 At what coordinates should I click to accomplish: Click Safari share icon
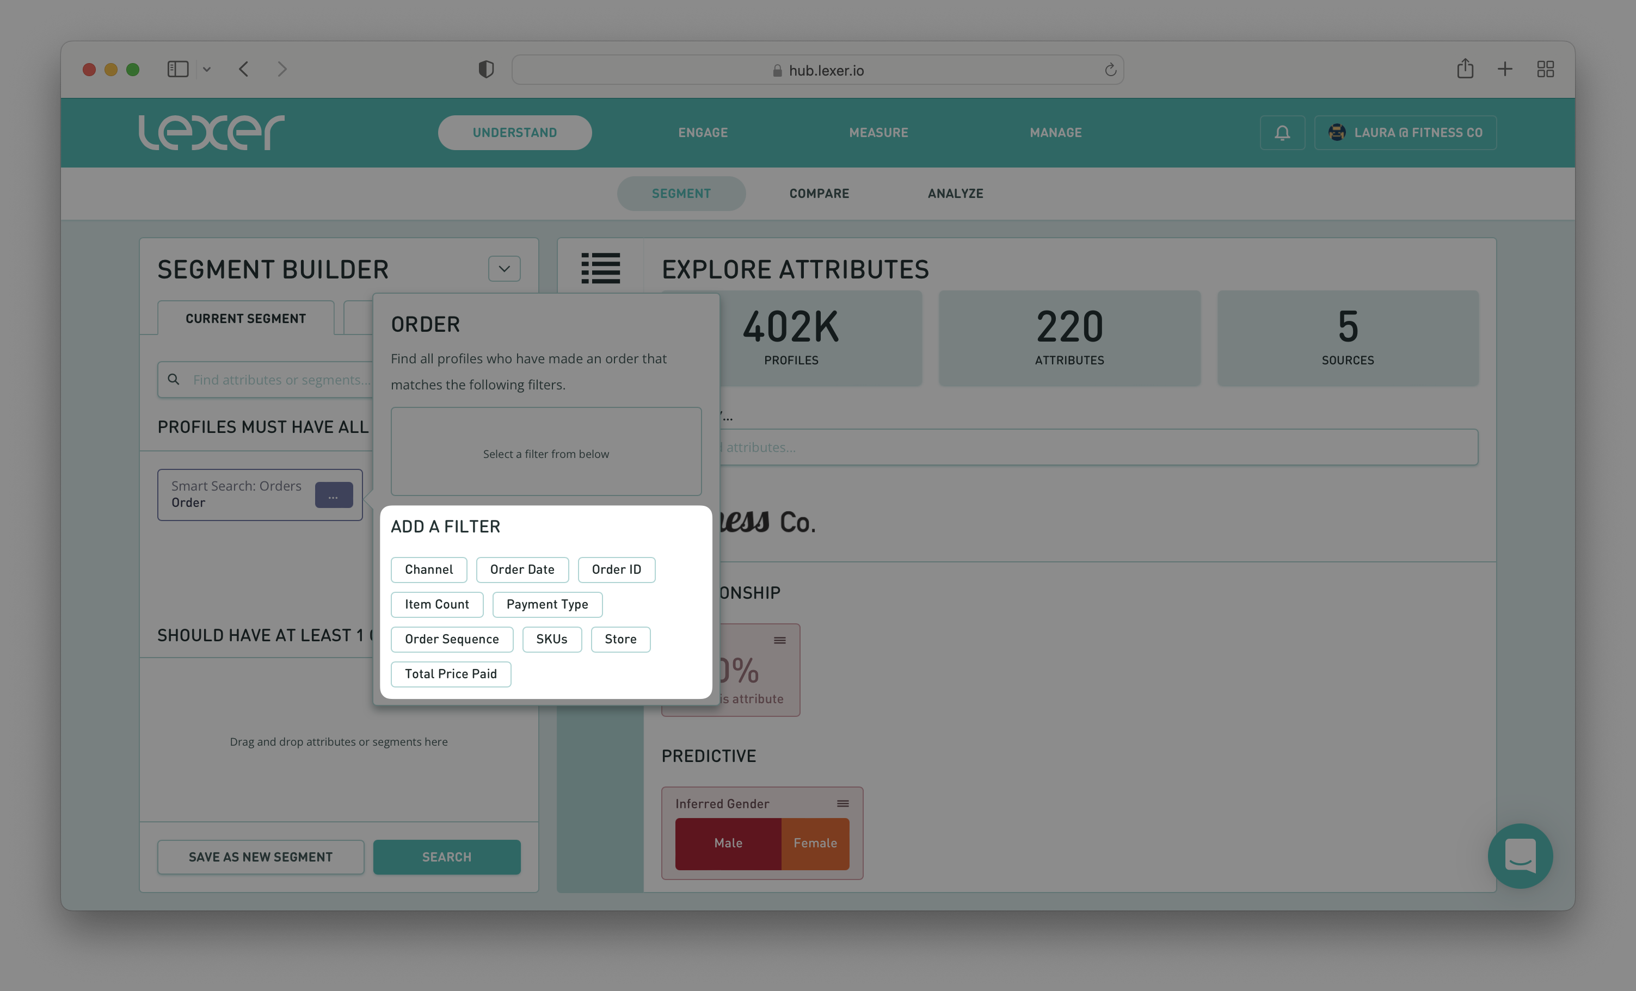tap(1465, 69)
